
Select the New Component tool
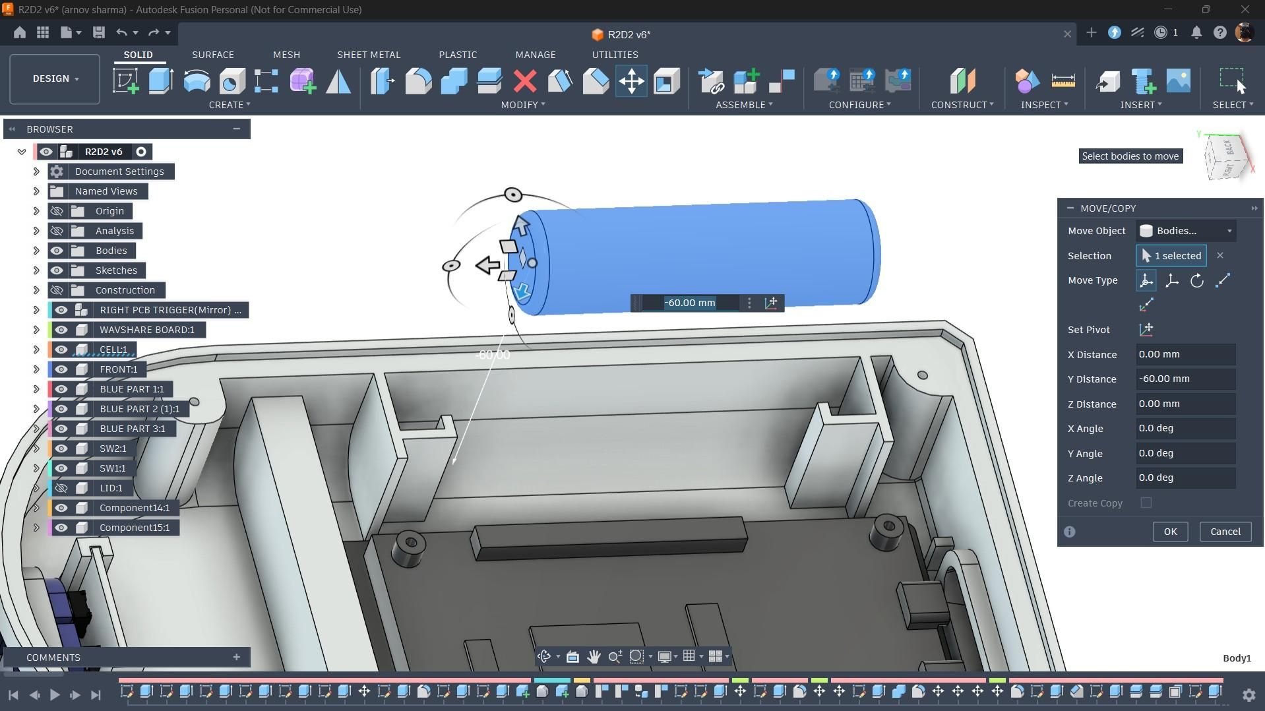point(747,81)
